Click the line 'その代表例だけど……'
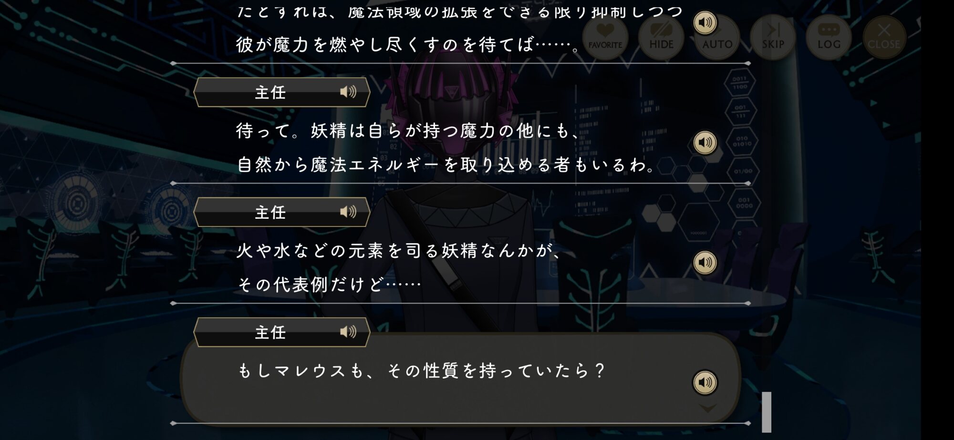Screen dimensions: 954x440 pos(329,285)
